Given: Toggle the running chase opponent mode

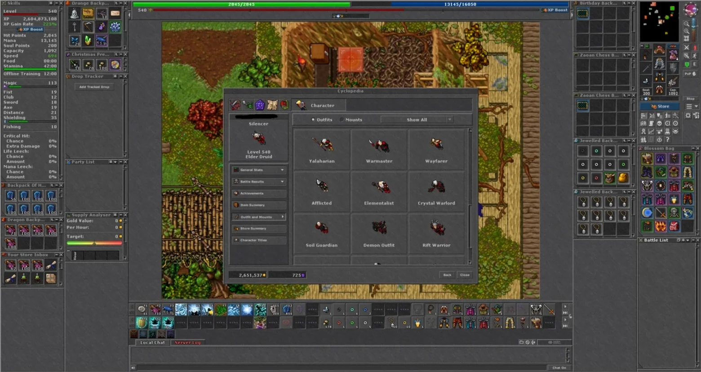Looking at the screenshot, I should tap(695, 55).
